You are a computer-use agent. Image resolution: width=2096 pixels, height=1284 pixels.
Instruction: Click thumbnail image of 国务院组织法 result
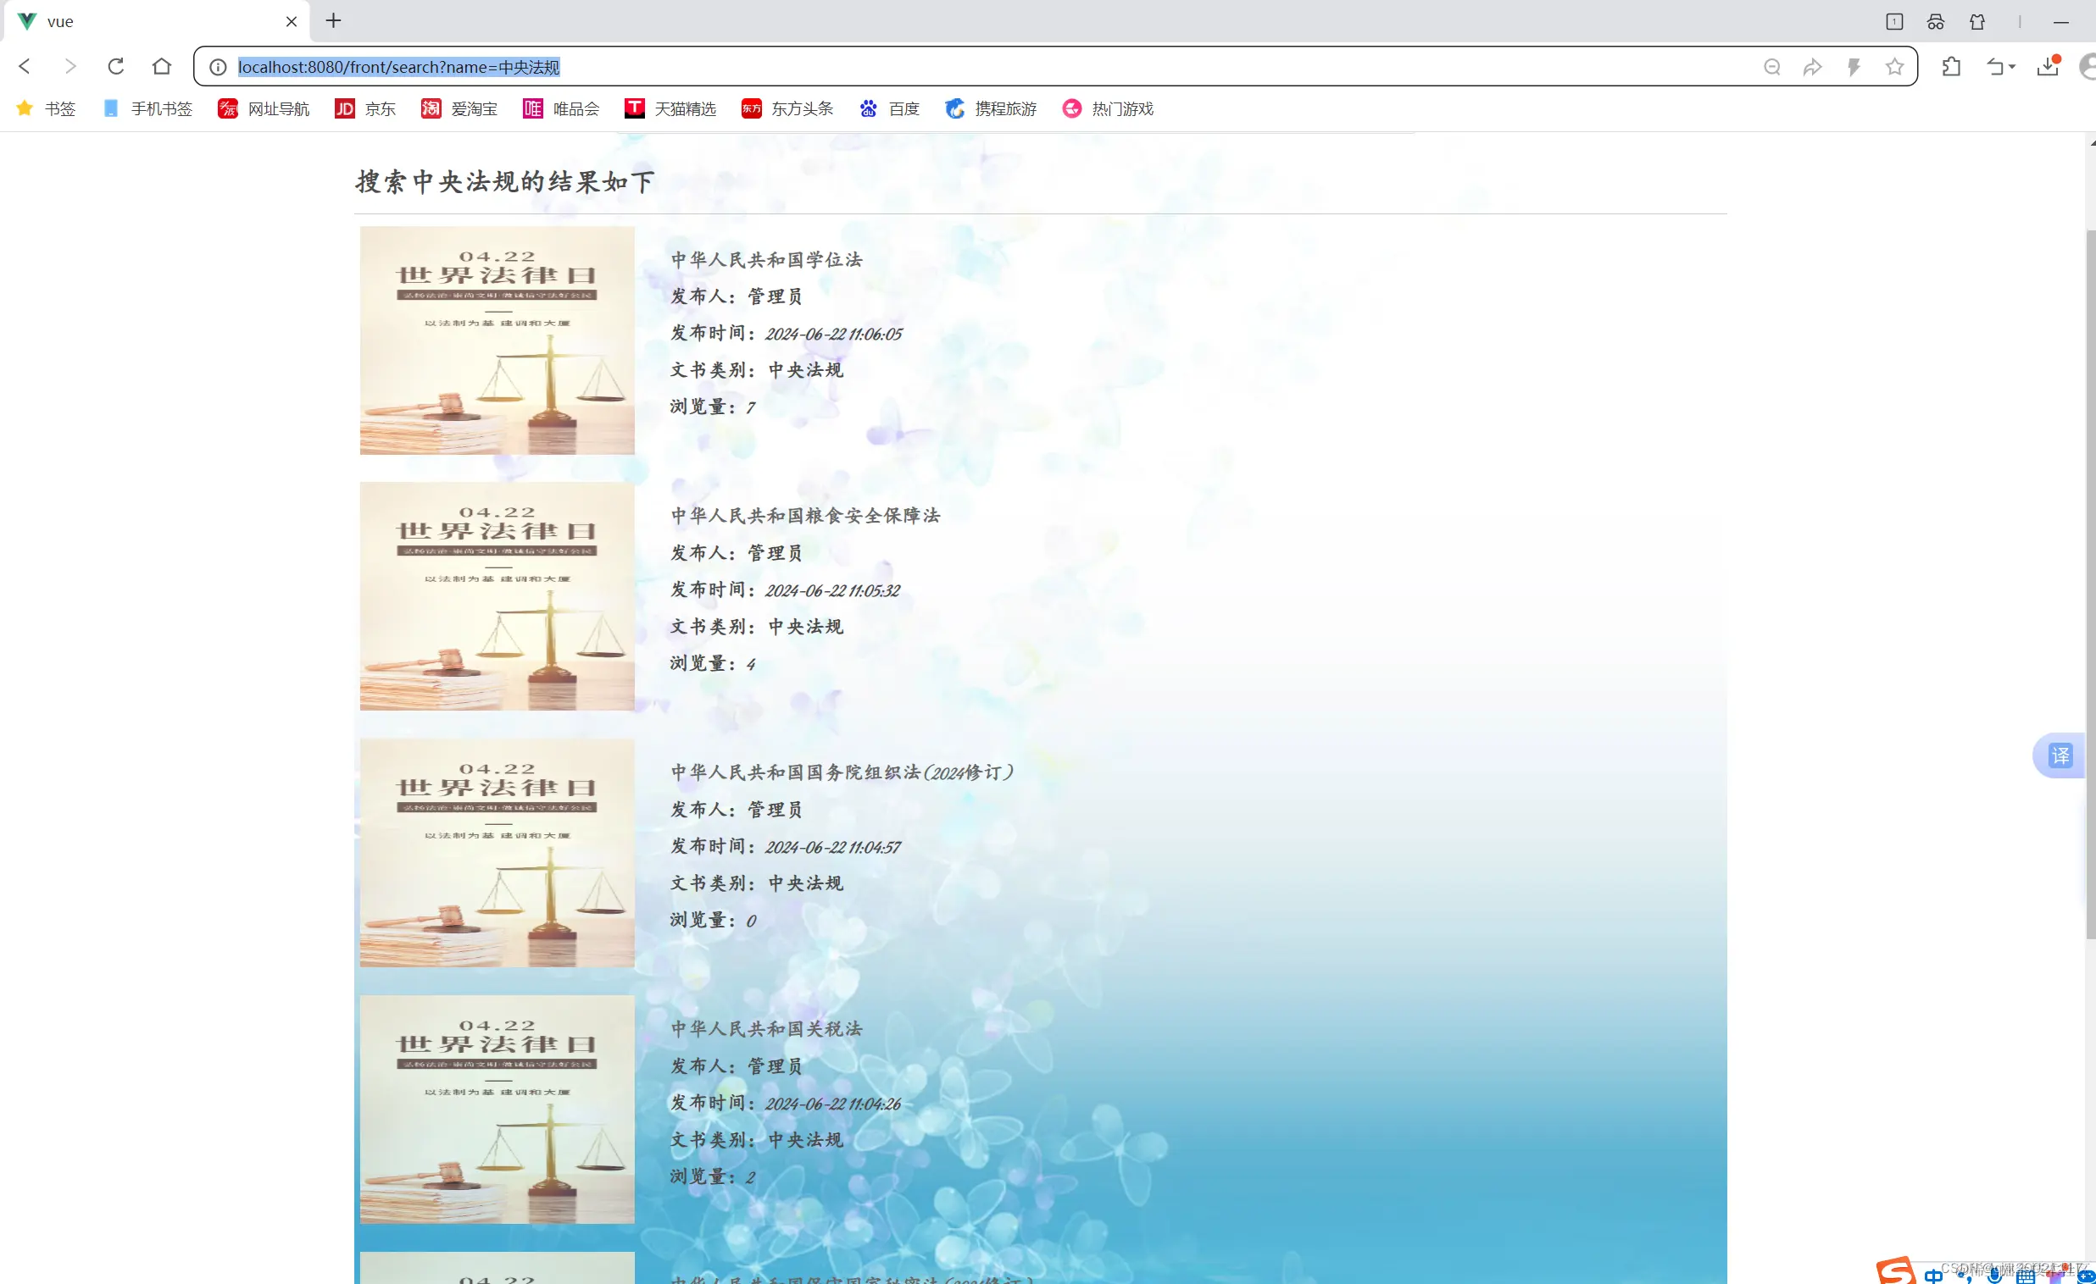pos(497,853)
